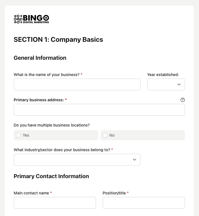This screenshot has height=216, width=199.
Task: Focus the Primary business address field
Action: [x=99, y=110]
